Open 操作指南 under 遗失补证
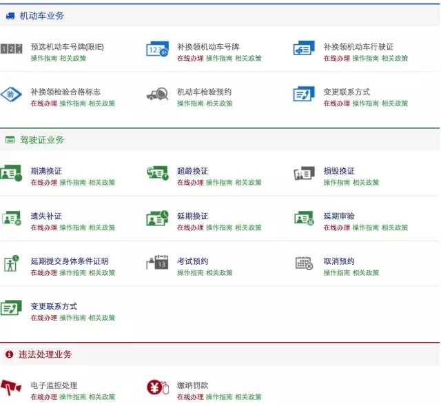 click(72, 227)
